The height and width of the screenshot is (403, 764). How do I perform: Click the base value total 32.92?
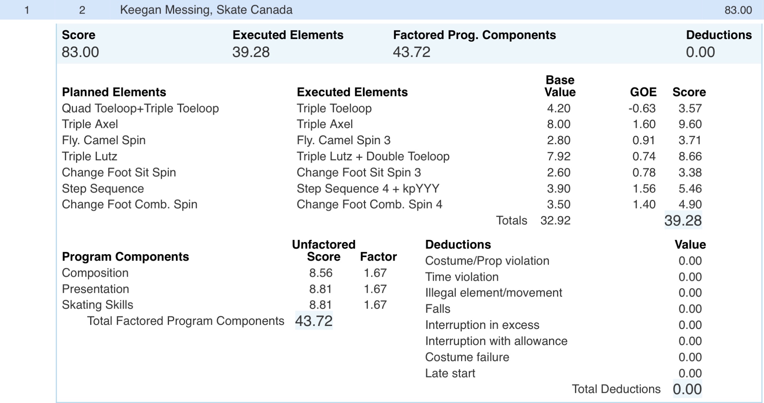point(555,220)
